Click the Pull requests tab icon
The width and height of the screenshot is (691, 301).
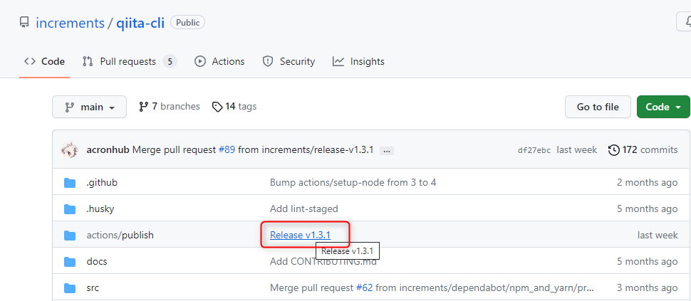pos(88,62)
